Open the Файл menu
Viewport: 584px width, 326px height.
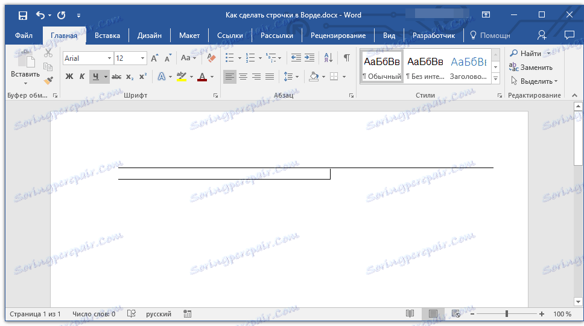pos(24,36)
